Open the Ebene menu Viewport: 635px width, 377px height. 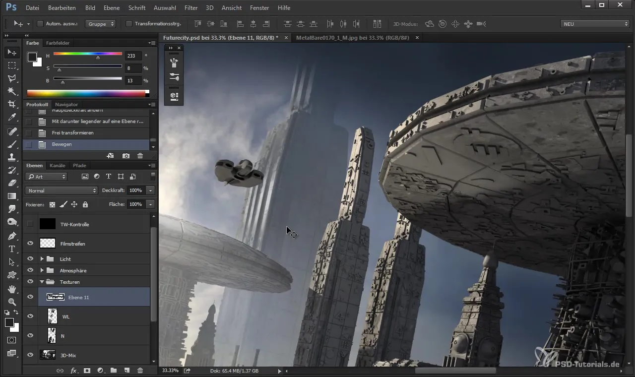pyautogui.click(x=112, y=8)
